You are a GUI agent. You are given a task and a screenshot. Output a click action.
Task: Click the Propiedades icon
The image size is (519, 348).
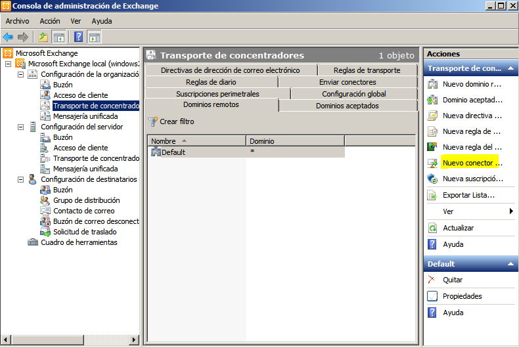[x=432, y=296]
